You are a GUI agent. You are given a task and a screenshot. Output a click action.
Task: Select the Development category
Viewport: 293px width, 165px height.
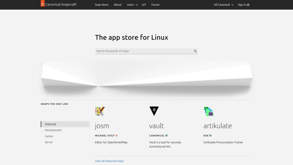coord(53,130)
